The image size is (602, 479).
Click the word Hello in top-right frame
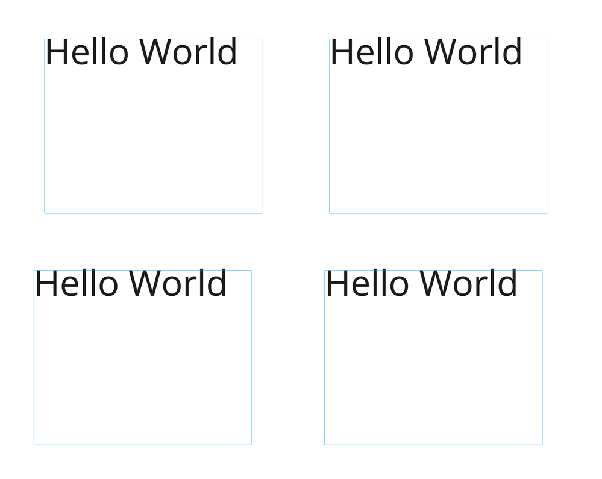point(372,52)
